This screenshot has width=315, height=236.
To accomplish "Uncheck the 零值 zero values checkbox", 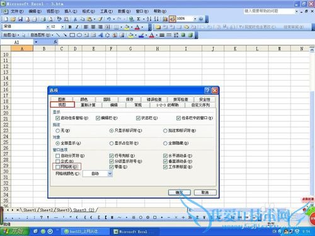I will tap(112, 167).
